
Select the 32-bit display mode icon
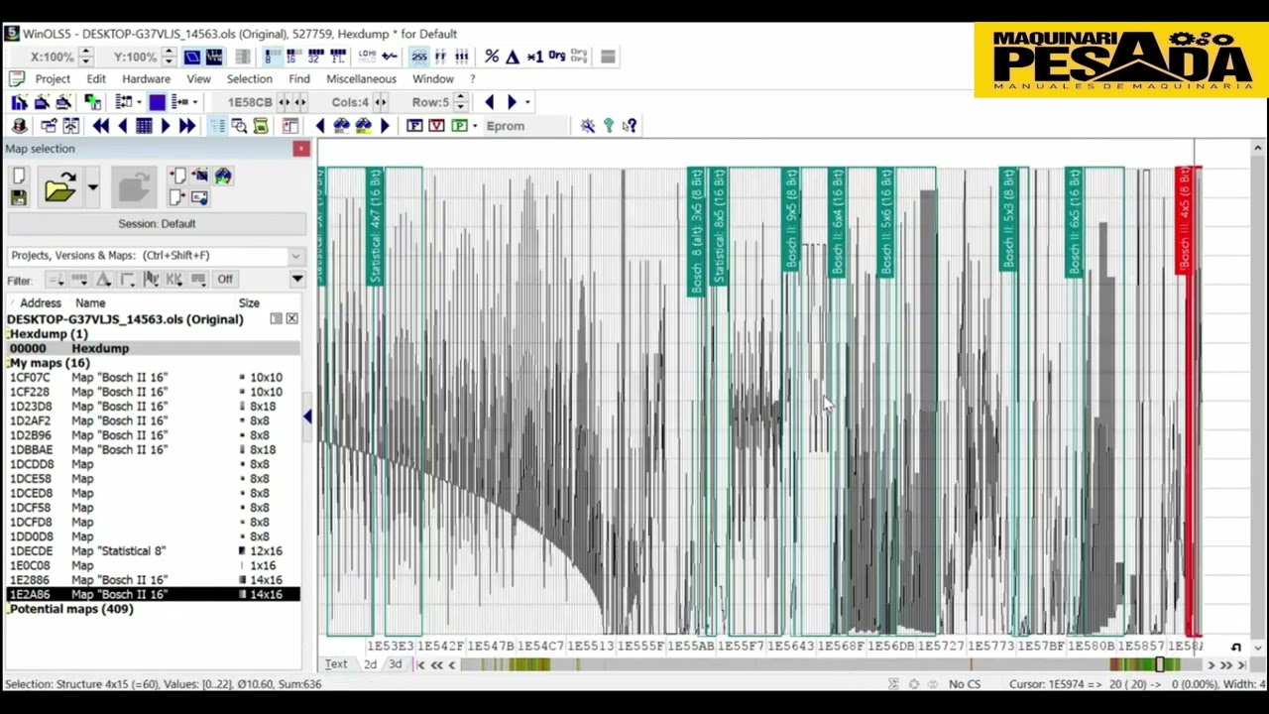click(315, 57)
